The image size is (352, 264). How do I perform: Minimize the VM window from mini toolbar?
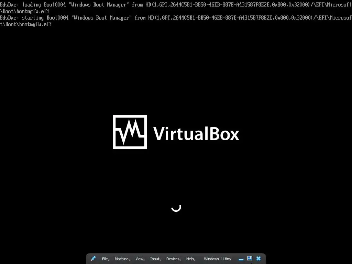click(x=241, y=259)
